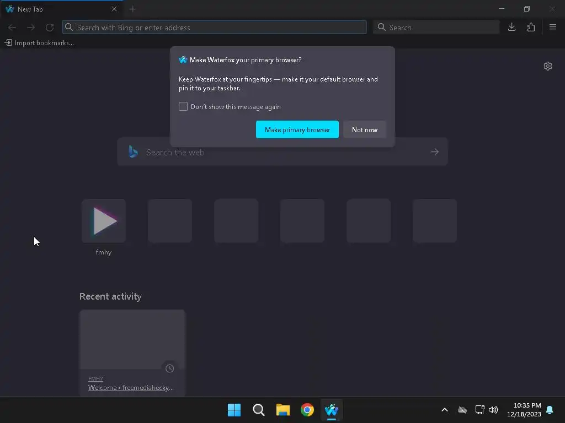
Task: Click the OneDrive cloud tray icon
Action: 462,410
